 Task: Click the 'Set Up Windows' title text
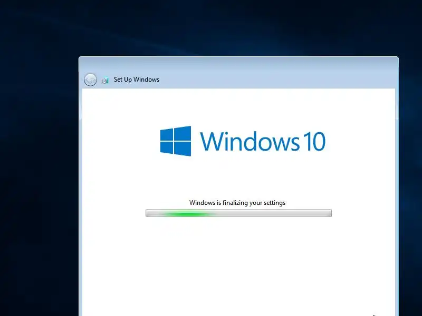(137, 80)
